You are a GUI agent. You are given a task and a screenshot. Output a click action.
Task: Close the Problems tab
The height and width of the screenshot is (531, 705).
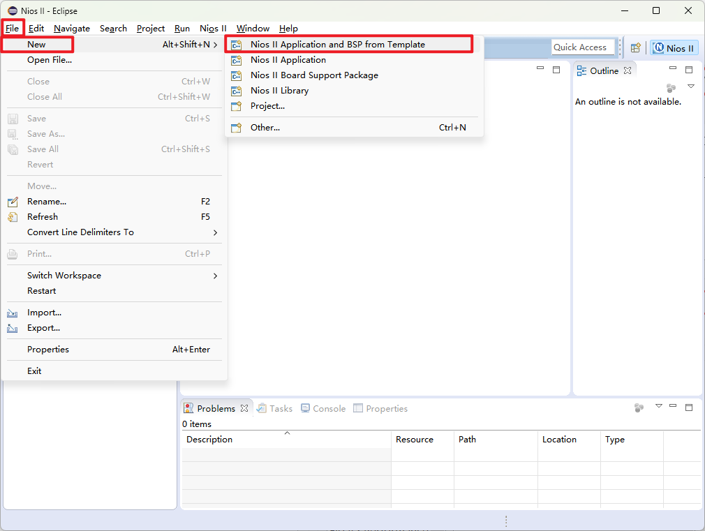pyautogui.click(x=244, y=408)
